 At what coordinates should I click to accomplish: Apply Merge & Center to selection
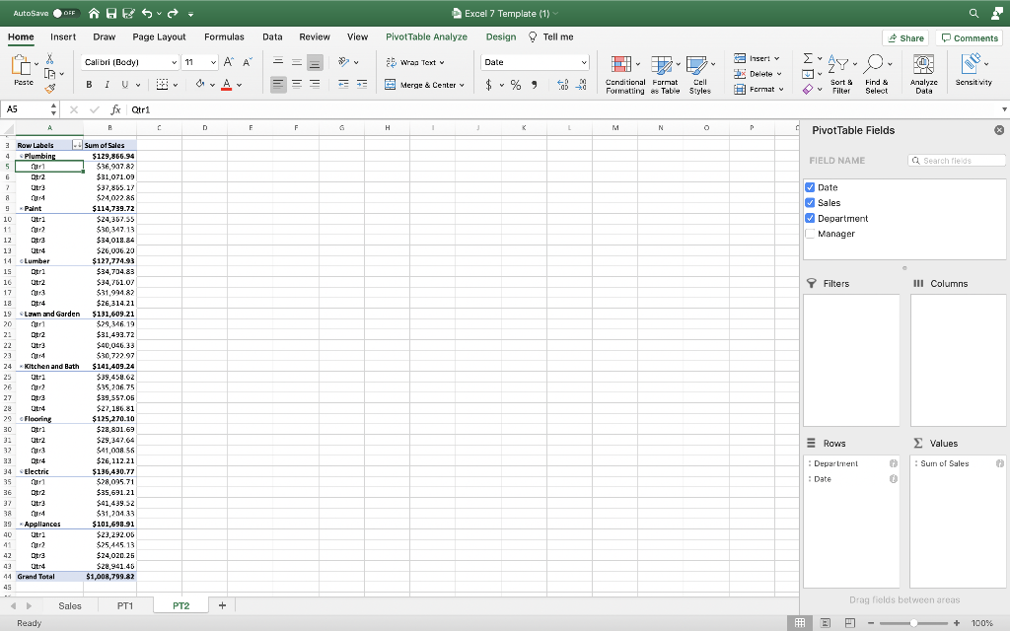[425, 84]
